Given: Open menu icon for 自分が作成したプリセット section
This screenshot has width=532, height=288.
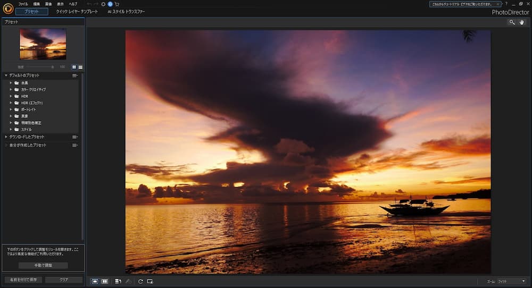Looking at the screenshot, I should point(75,145).
